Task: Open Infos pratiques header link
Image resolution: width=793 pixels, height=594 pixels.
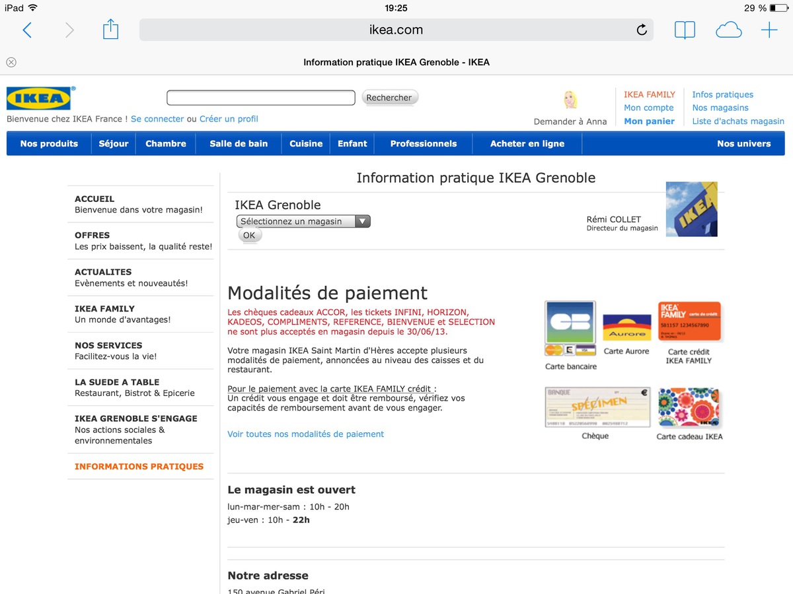Action: (x=723, y=94)
